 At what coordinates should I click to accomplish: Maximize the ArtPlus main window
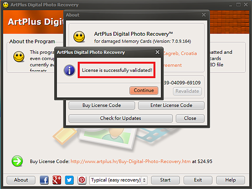click(239, 5)
